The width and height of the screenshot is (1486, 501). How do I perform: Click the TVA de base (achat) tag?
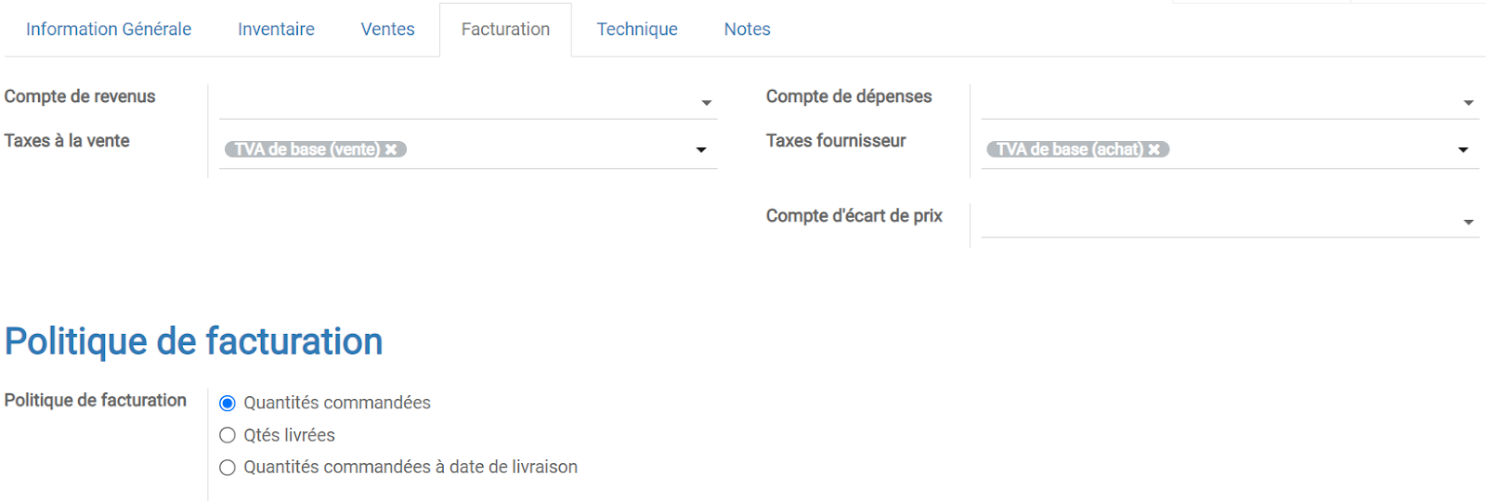1068,149
